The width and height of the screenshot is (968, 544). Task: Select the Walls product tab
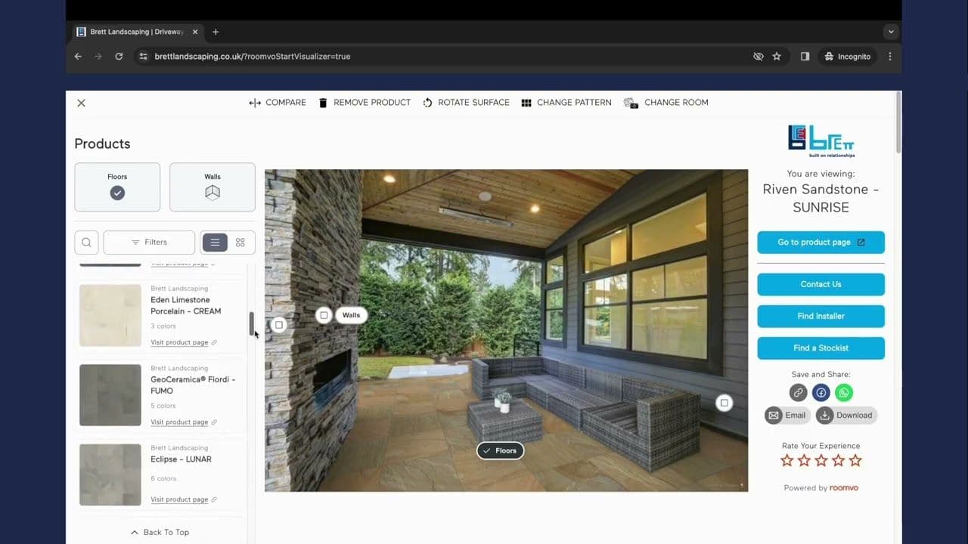pyautogui.click(x=213, y=187)
